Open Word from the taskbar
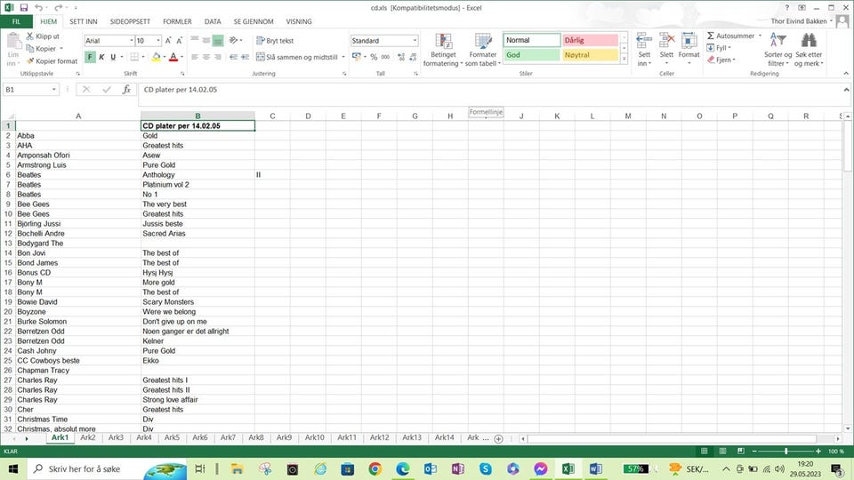 point(595,468)
